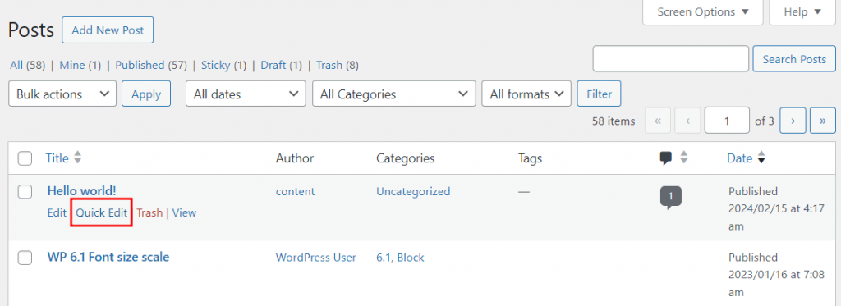This screenshot has width=841, height=306.
Task: Open the Uncategorized category link
Action: 413,191
